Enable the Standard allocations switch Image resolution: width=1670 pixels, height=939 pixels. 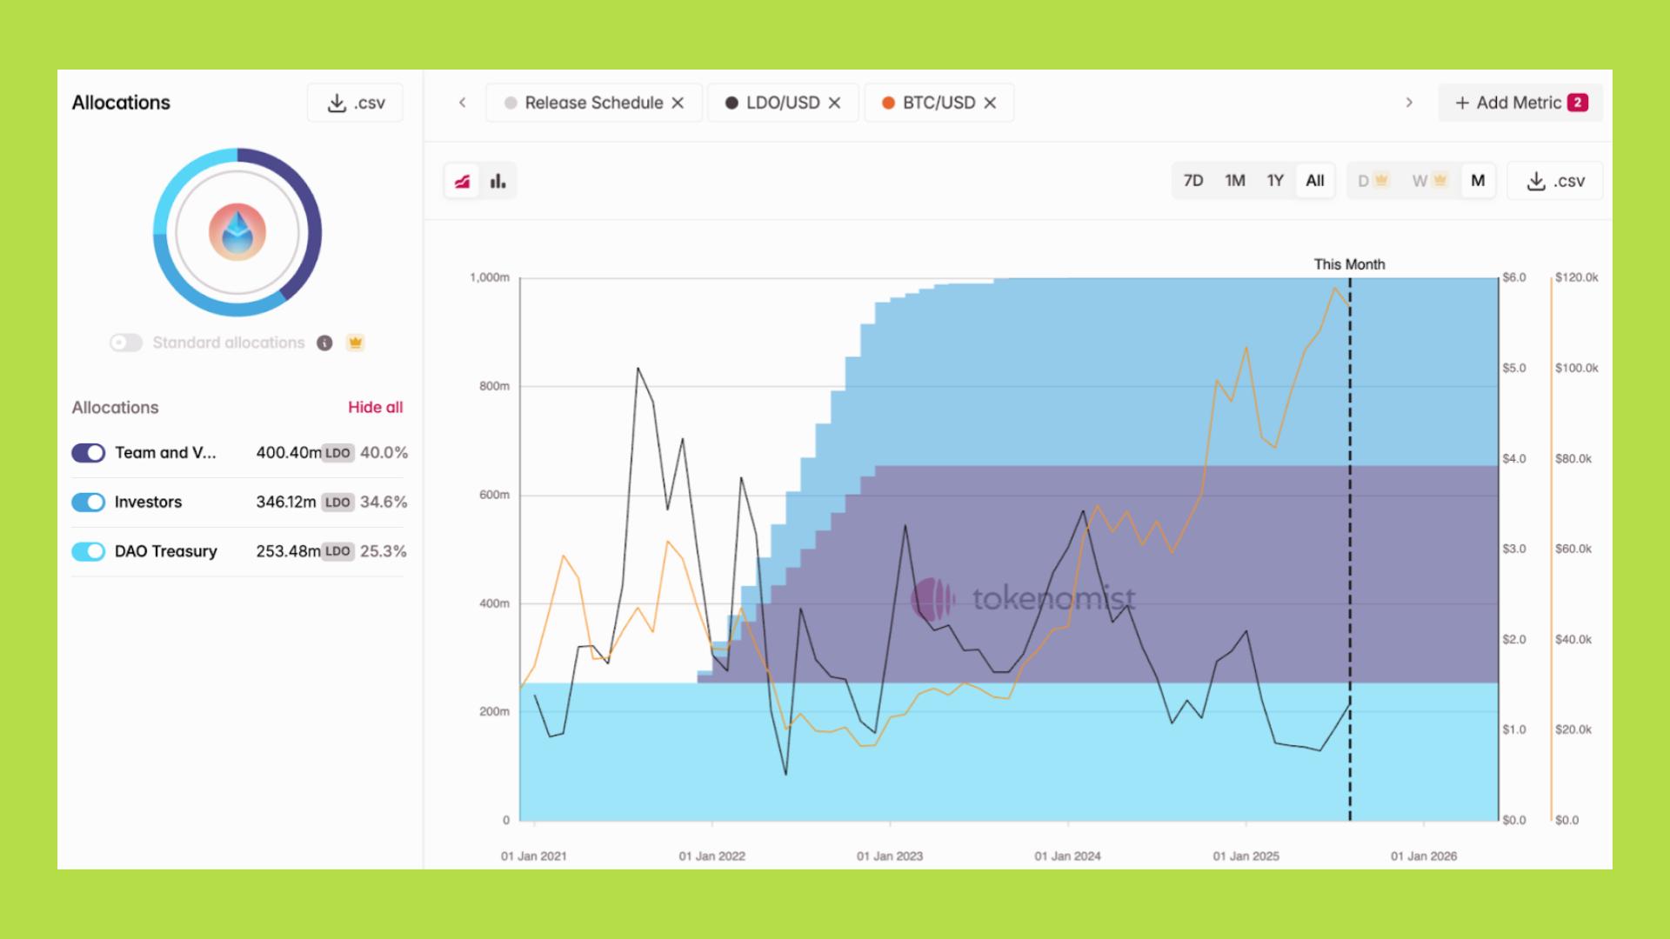126,343
